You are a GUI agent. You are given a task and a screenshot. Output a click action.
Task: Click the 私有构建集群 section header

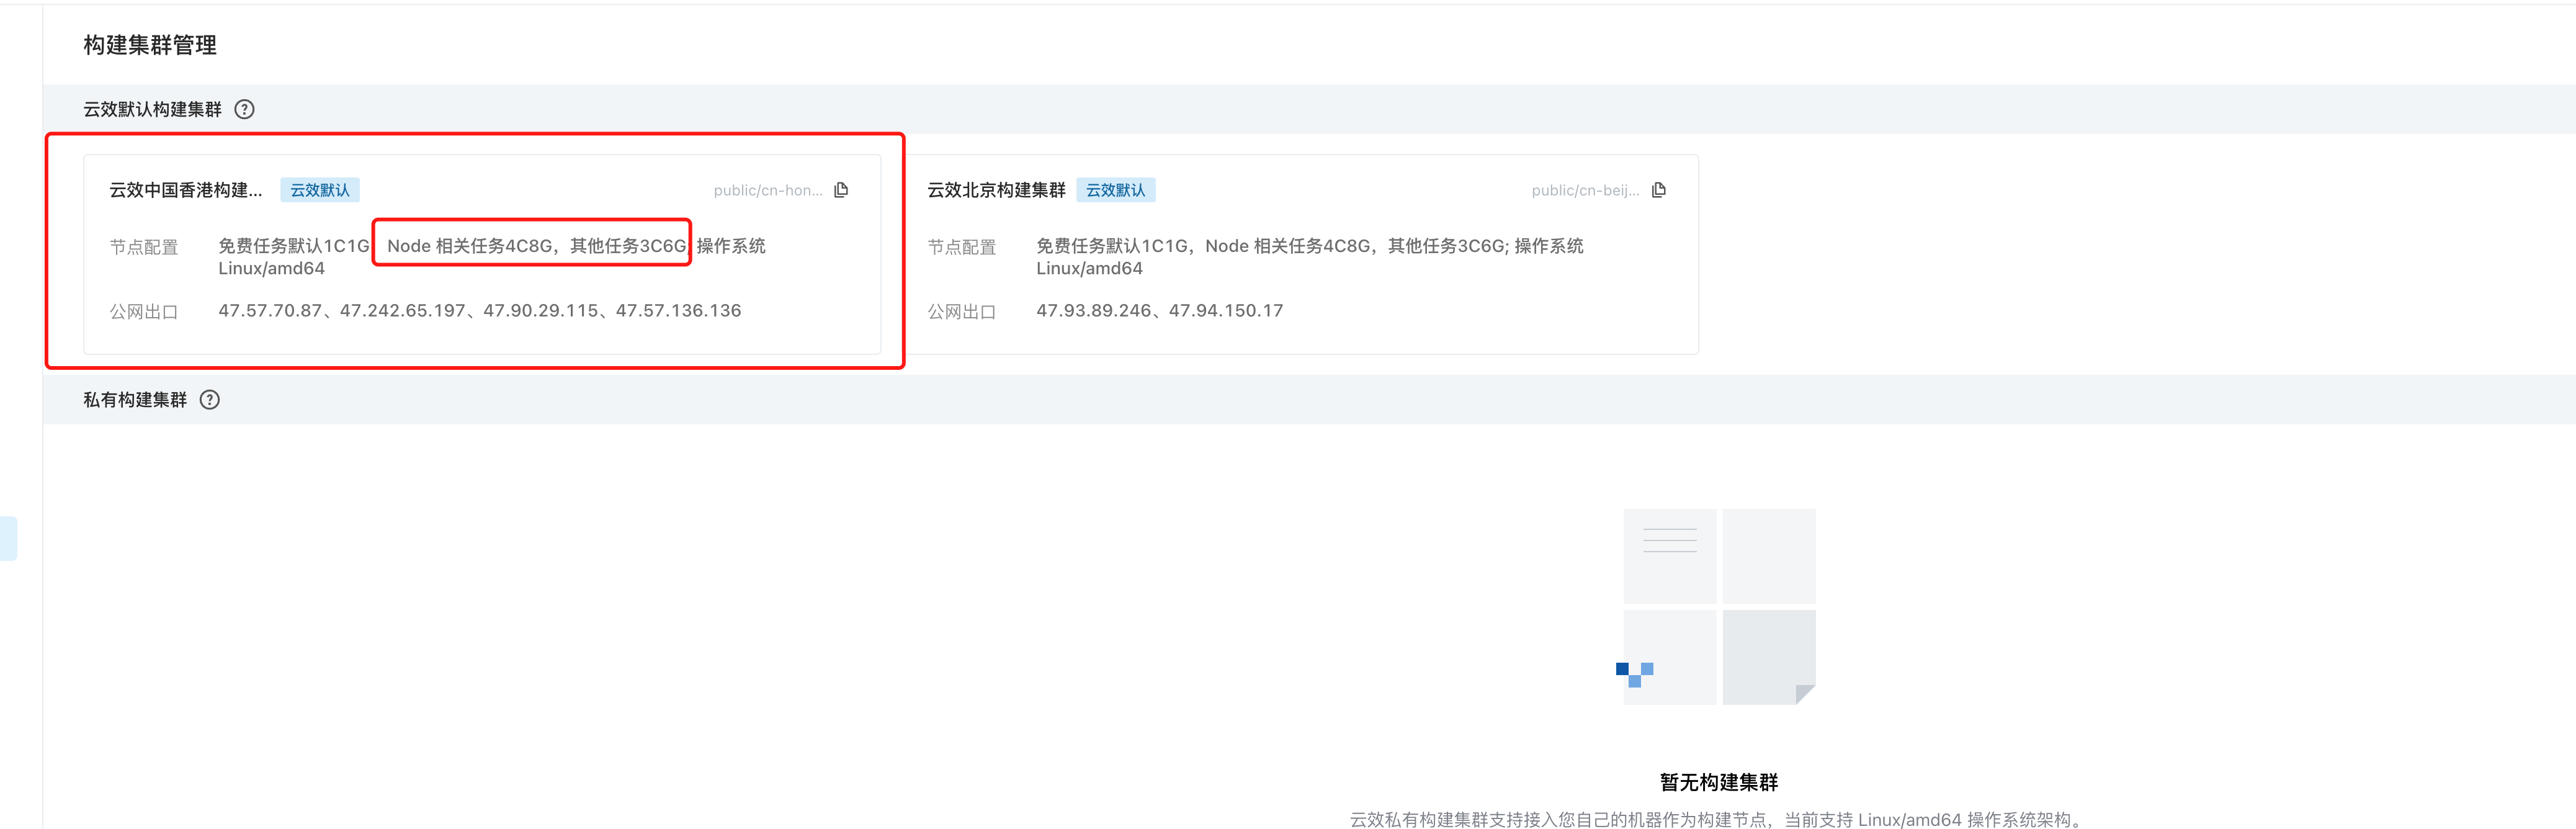pos(135,399)
